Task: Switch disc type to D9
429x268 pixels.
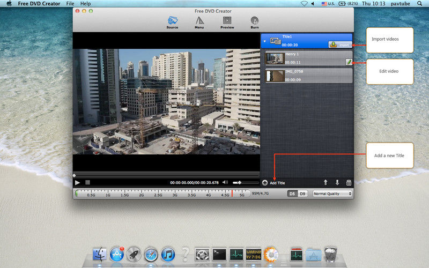Action: pyautogui.click(x=302, y=193)
